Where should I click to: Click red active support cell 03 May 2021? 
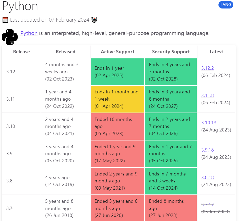click(x=117, y=181)
